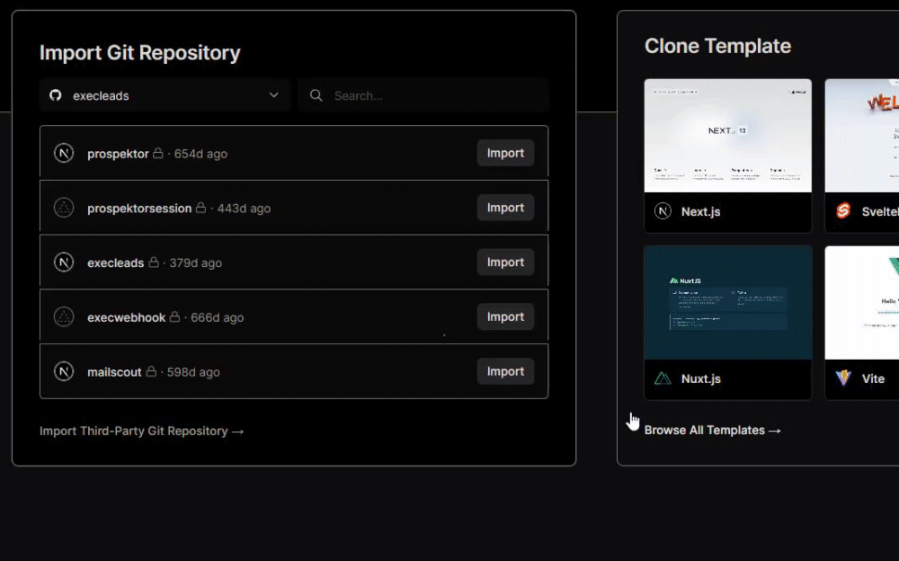Open the SvelteKit template preview thumbnail
Image resolution: width=899 pixels, height=561 pixels.
862,136
